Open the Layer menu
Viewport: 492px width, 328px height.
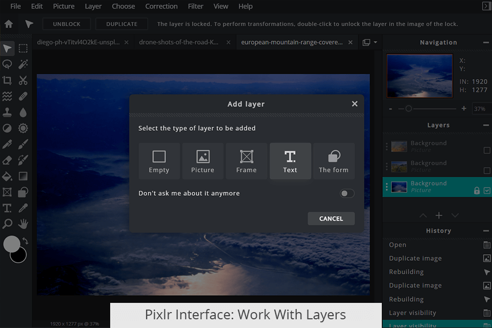[93, 6]
